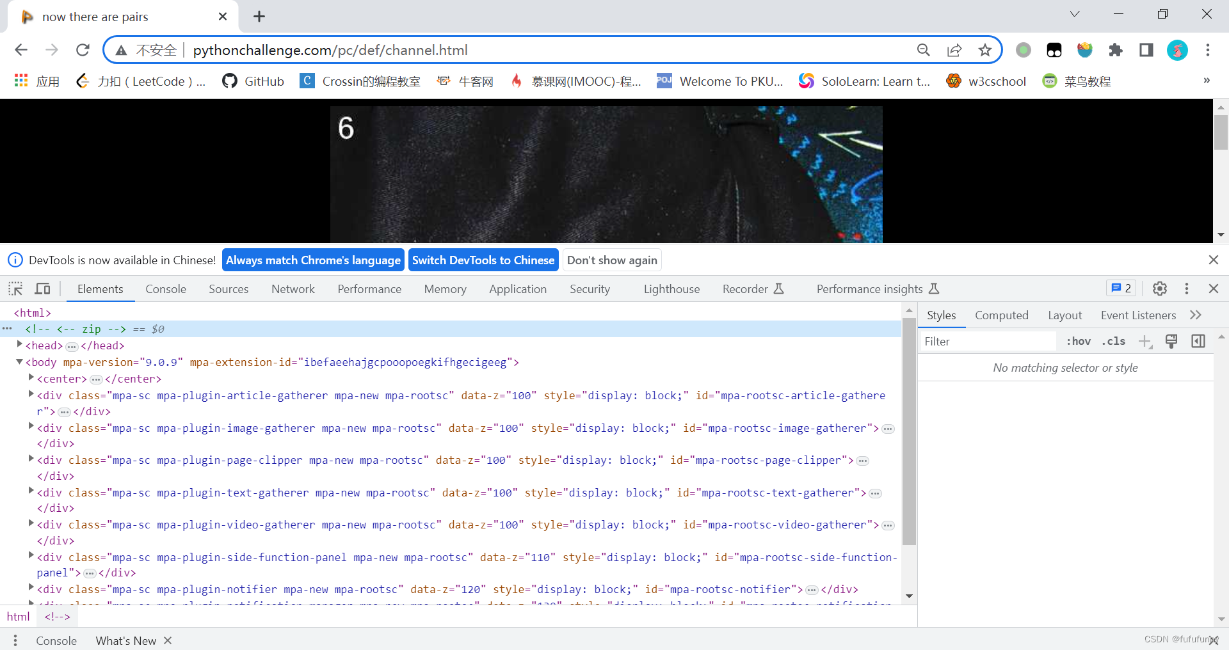Screen dimensions: 1229x650
Task: Open the GitHub bookmark
Action: [x=253, y=81]
